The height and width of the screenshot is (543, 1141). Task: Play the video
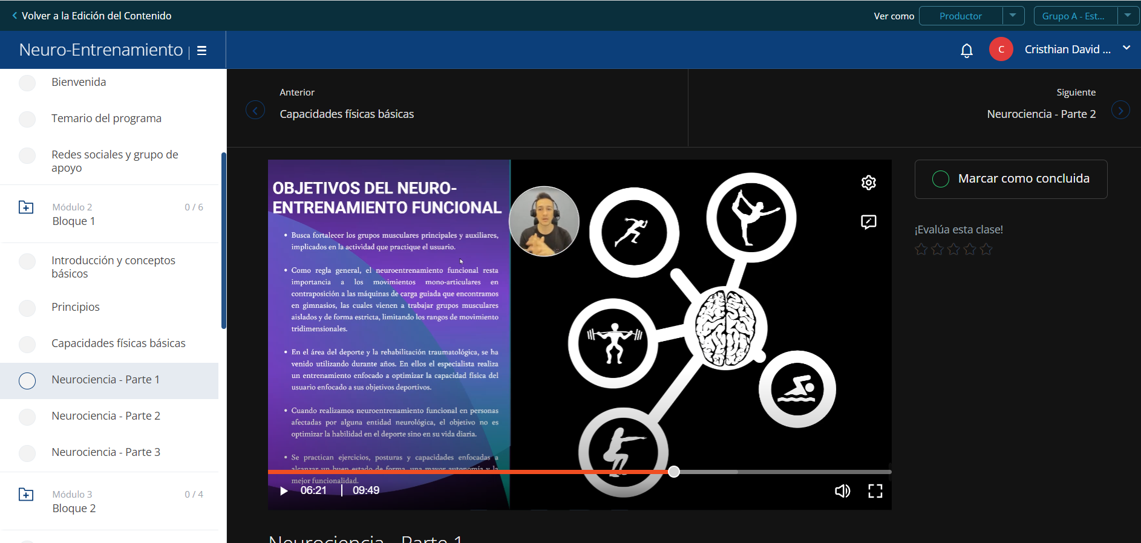click(284, 490)
